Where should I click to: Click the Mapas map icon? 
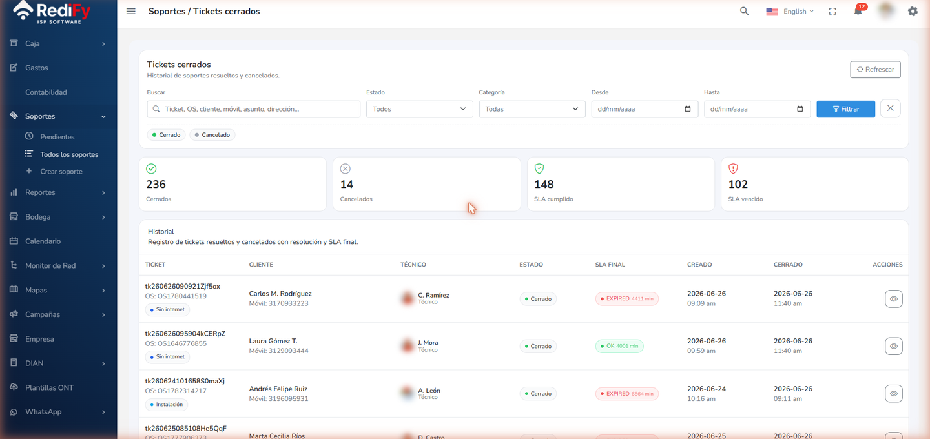[14, 290]
